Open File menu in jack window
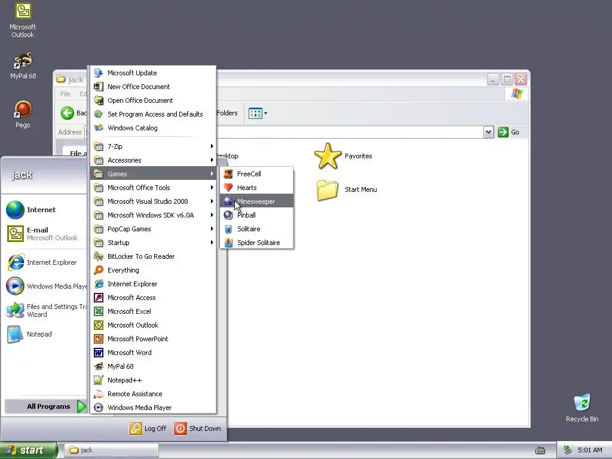This screenshot has width=612, height=459. point(65,94)
